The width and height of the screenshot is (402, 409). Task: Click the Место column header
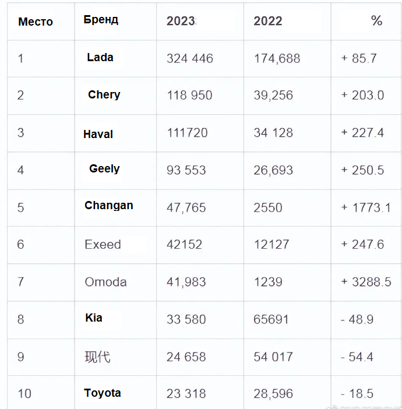pyautogui.click(x=36, y=22)
